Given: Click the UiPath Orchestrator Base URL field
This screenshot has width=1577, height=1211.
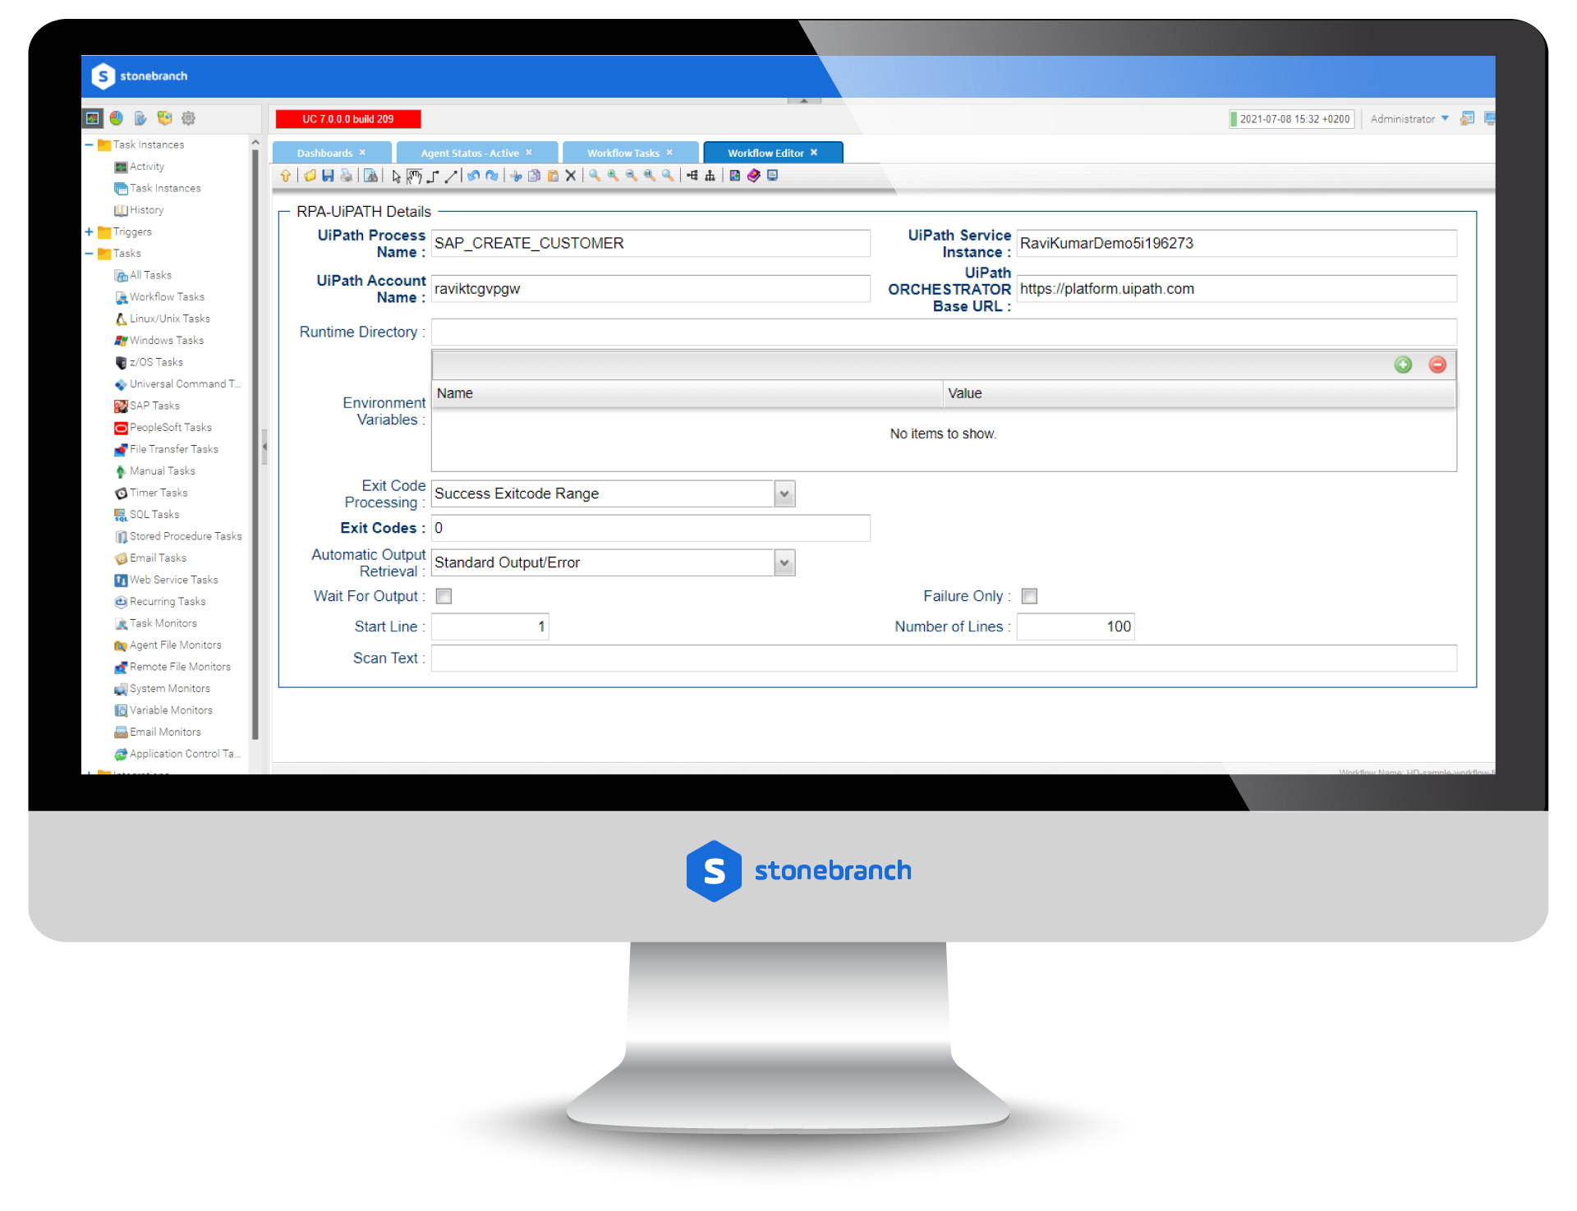Looking at the screenshot, I should point(1237,289).
